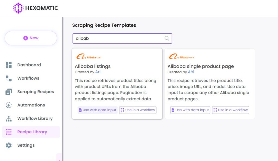This screenshot has height=161, width=278.
Task: Focus the recipe template search field
Action: click(x=122, y=38)
